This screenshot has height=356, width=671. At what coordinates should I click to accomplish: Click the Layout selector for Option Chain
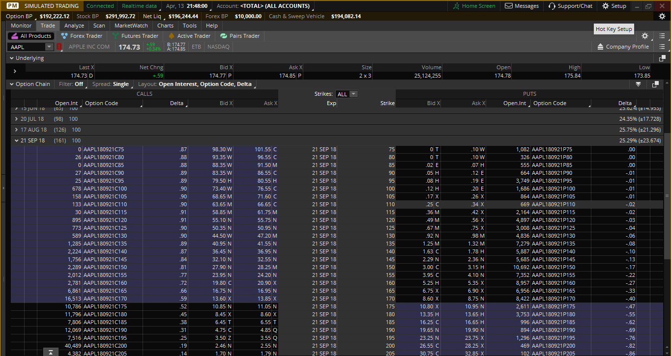(x=195, y=84)
